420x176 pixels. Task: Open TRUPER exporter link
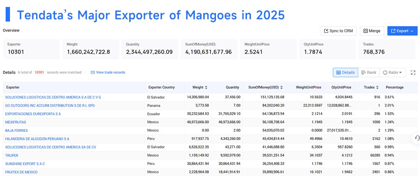tap(12, 155)
